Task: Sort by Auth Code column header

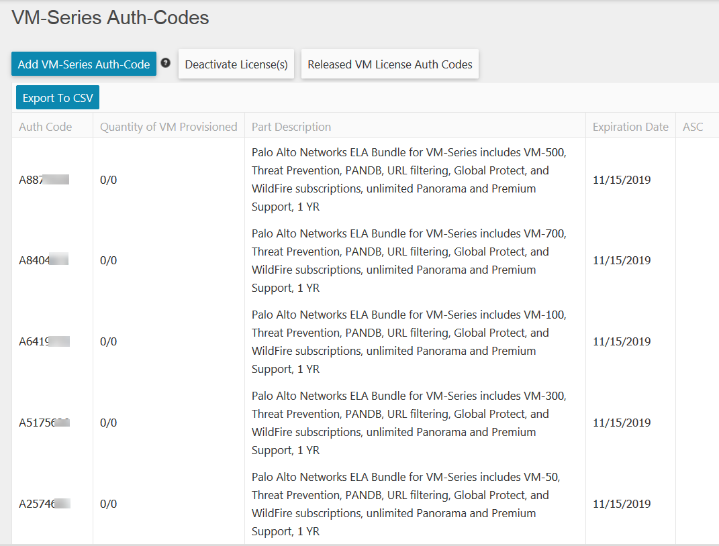Action: tap(46, 127)
